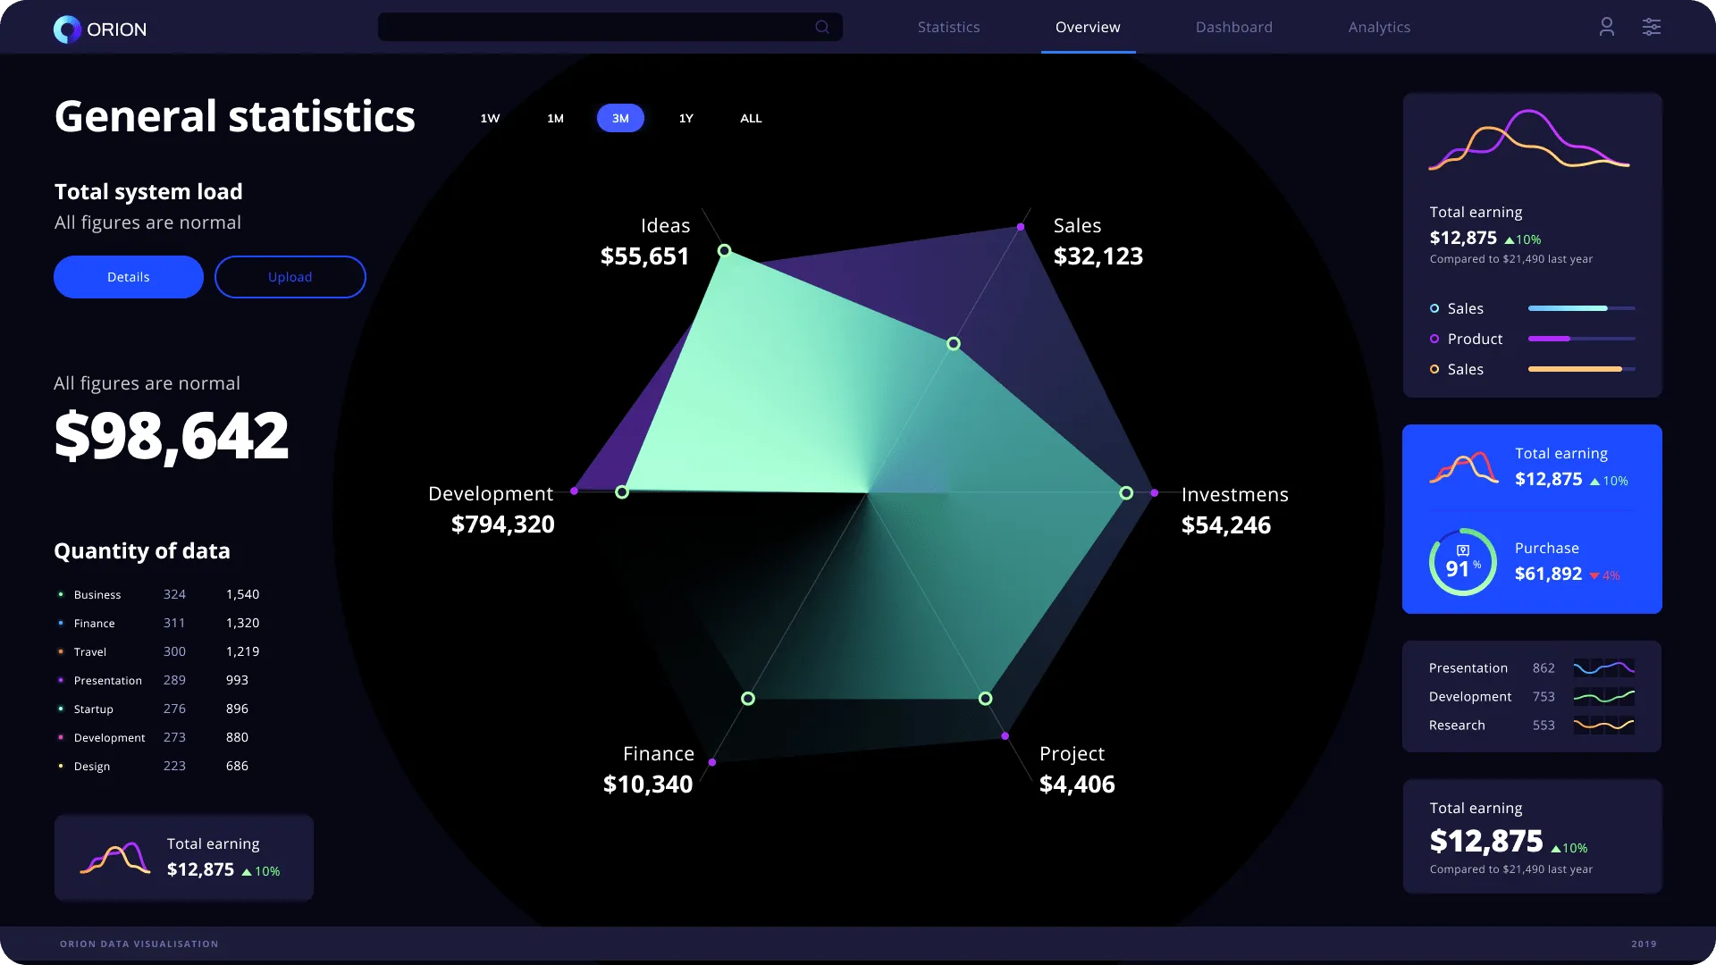Click the Presentation sparkline chart icon
The image size is (1716, 965).
[1603, 667]
